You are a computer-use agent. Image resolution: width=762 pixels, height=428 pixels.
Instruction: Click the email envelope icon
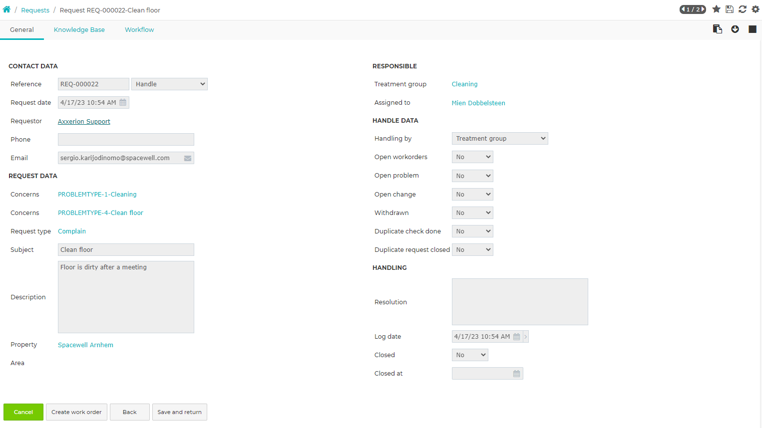188,158
